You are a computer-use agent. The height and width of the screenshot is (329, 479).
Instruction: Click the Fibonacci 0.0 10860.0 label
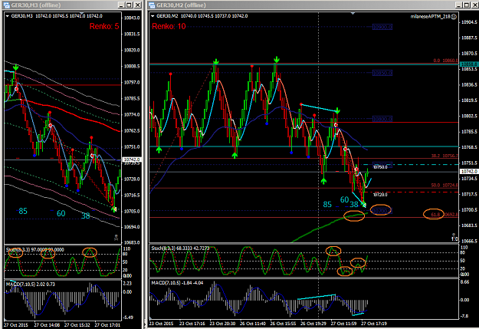point(446,61)
